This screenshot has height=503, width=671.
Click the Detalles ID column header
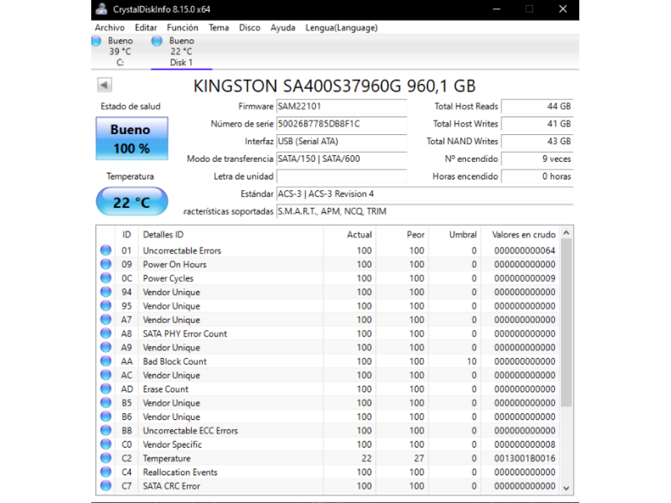pos(230,235)
